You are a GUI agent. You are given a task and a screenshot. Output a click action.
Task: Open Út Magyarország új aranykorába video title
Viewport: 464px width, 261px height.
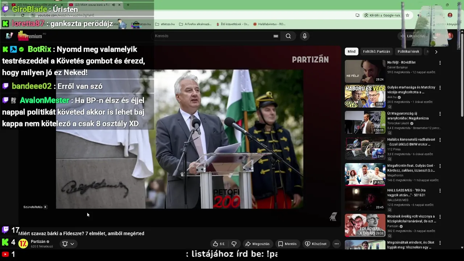click(x=409, y=116)
